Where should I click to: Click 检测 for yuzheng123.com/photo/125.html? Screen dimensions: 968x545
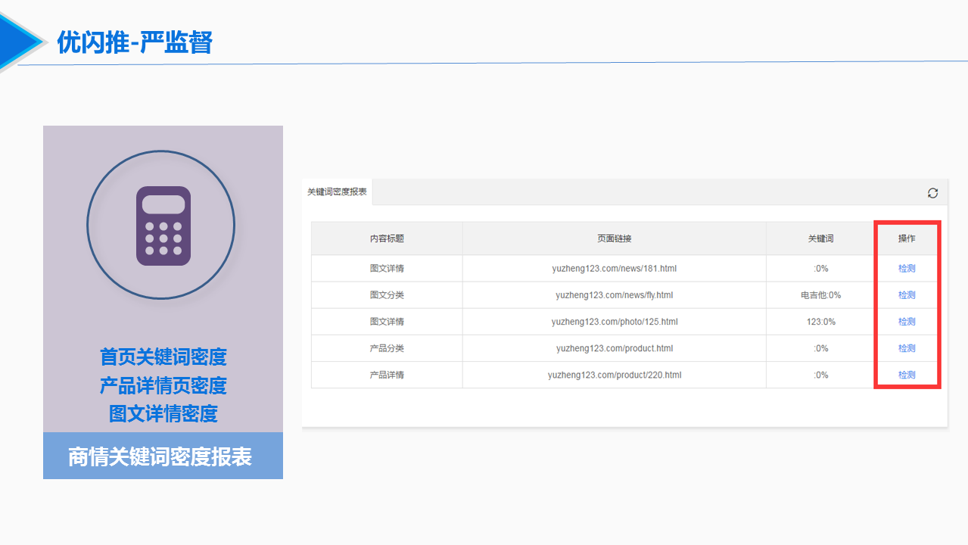[907, 322]
